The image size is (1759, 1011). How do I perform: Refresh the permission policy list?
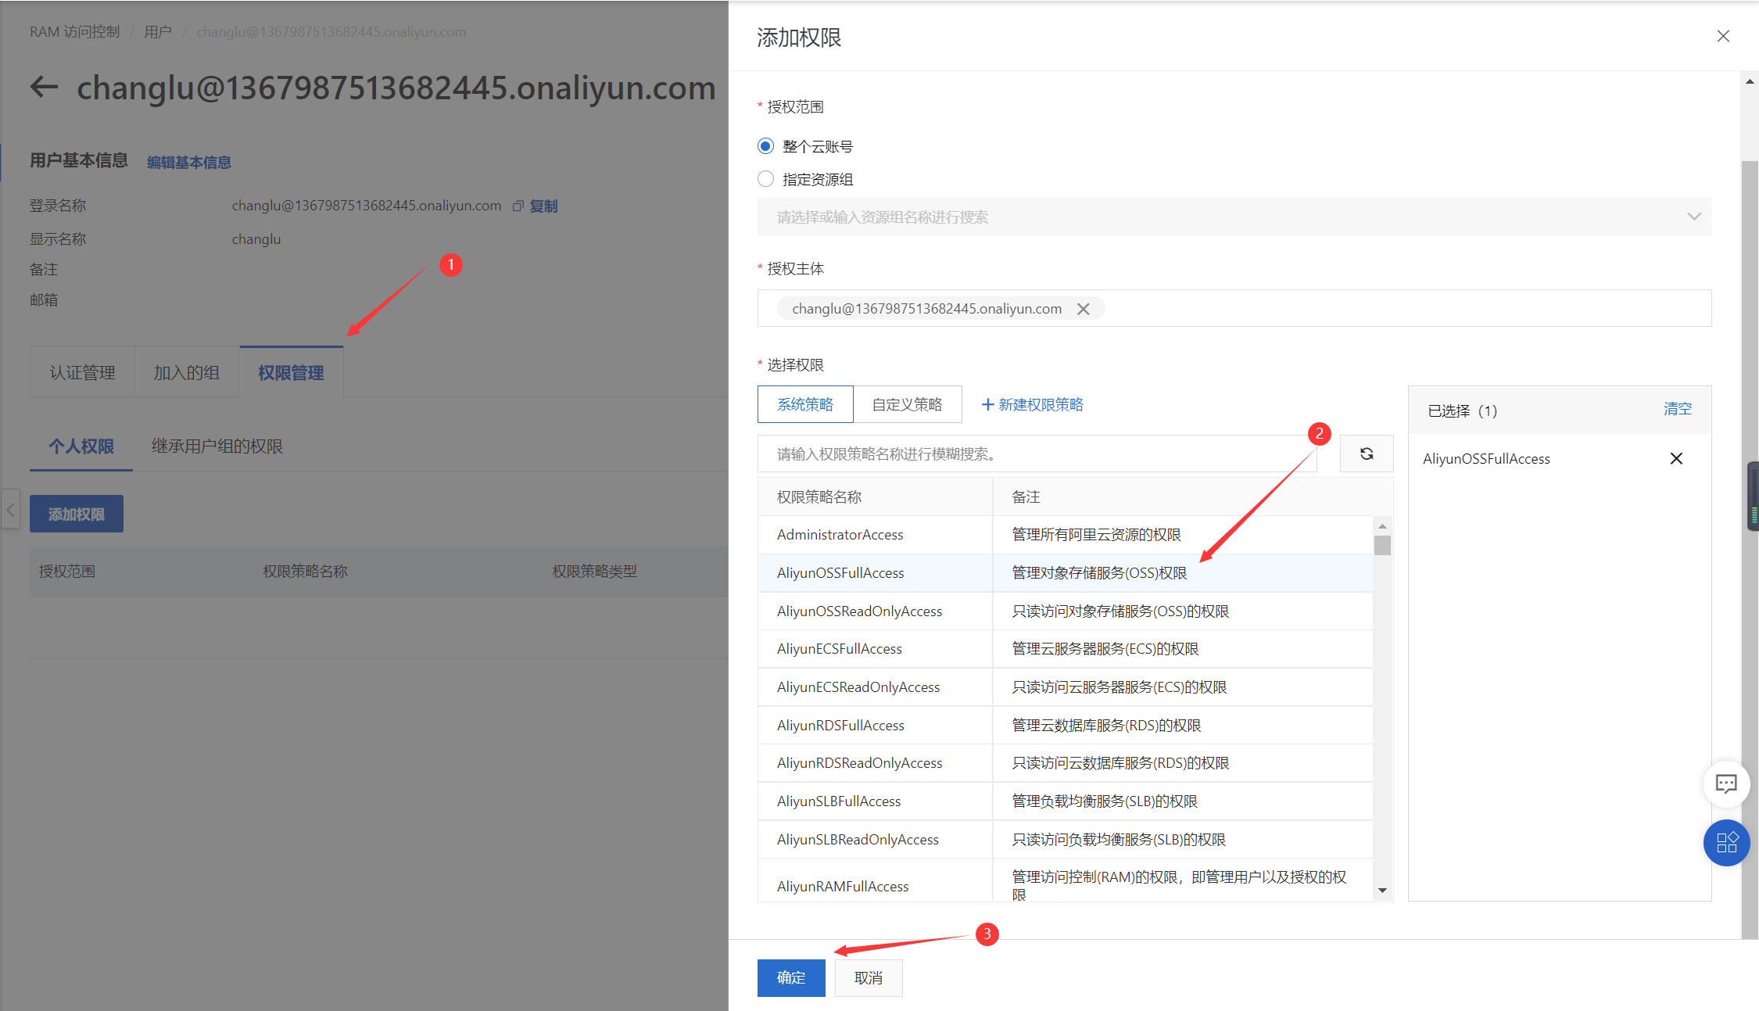(1366, 454)
